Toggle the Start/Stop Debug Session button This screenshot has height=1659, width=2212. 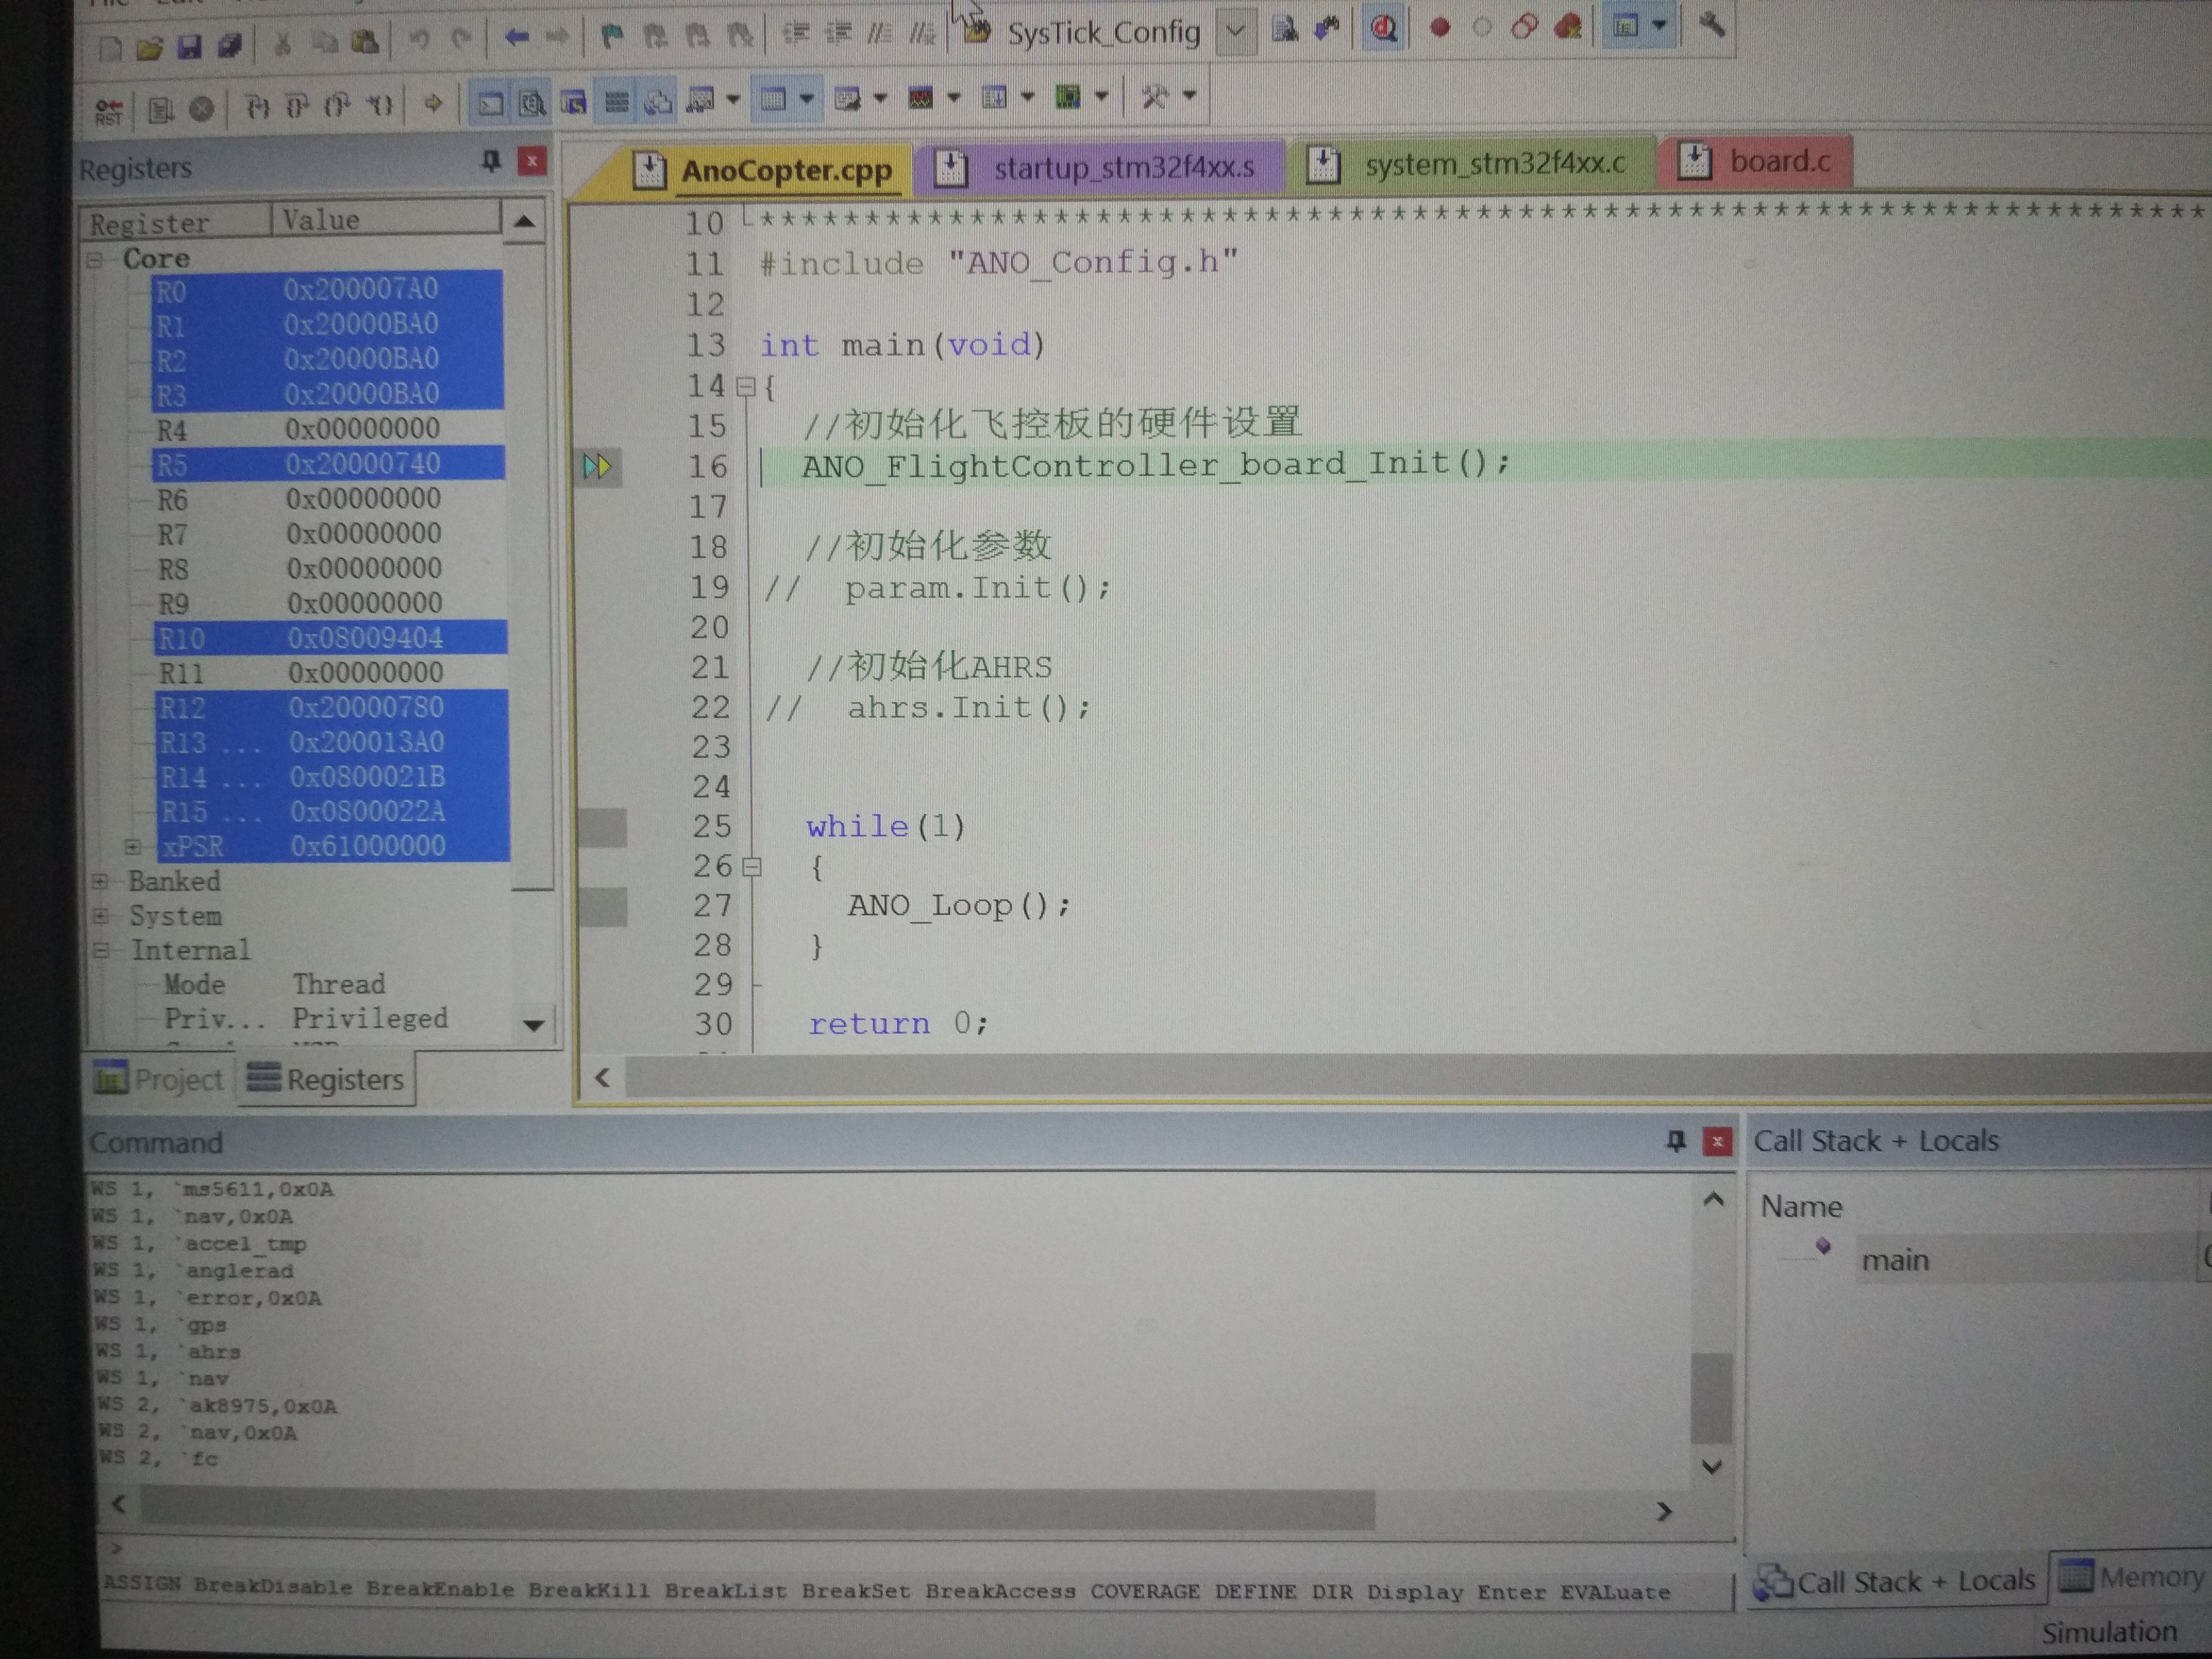pyautogui.click(x=1384, y=28)
